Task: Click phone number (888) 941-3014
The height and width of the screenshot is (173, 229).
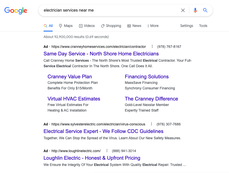Action: pos(124,151)
